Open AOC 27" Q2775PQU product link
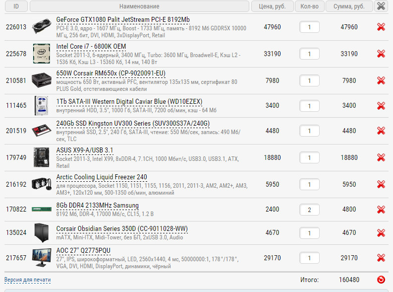This screenshot has width=393, height=292. [83, 251]
